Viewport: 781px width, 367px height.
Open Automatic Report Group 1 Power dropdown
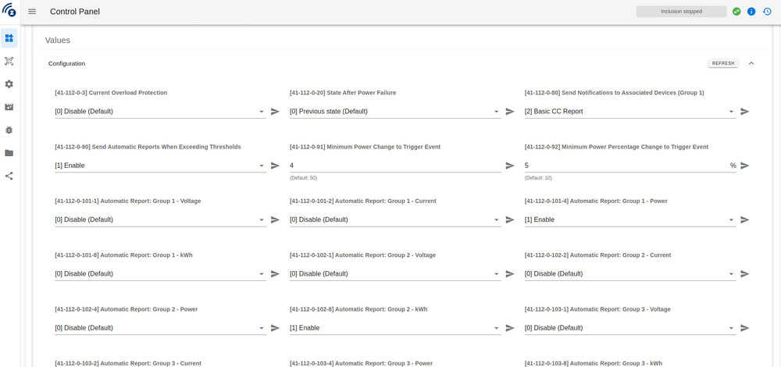[629, 219]
